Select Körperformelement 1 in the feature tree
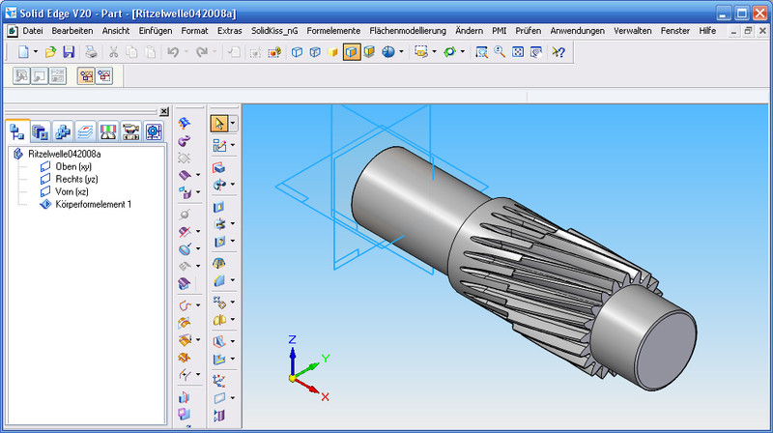Viewport: 773px width, 433px height. coord(92,204)
